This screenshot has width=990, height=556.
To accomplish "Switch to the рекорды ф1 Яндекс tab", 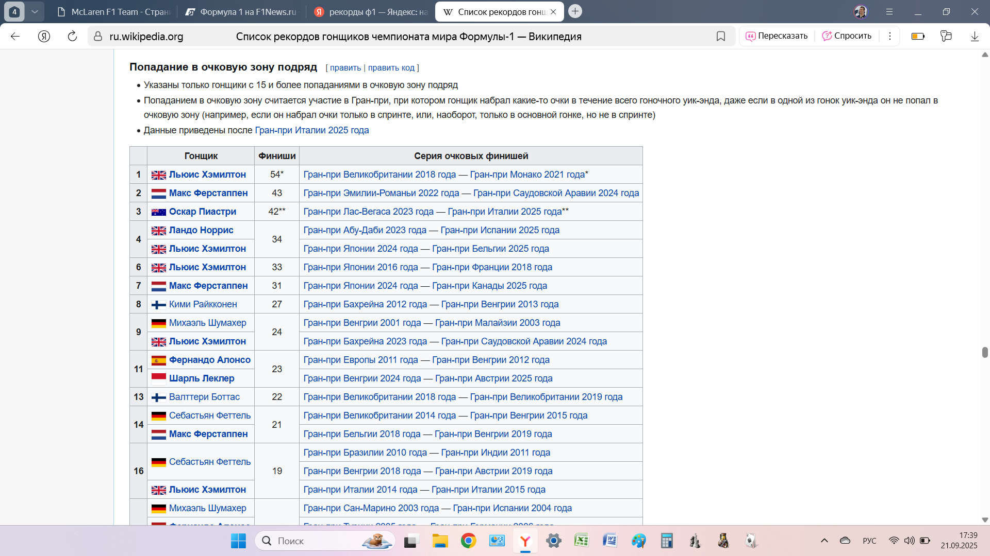I will pyautogui.click(x=370, y=12).
